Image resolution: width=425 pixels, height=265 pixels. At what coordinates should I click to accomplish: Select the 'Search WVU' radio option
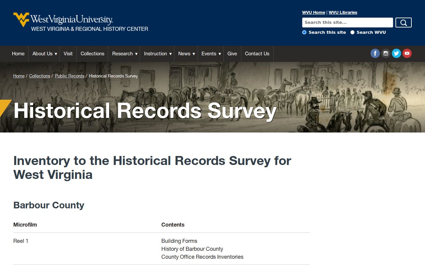353,32
